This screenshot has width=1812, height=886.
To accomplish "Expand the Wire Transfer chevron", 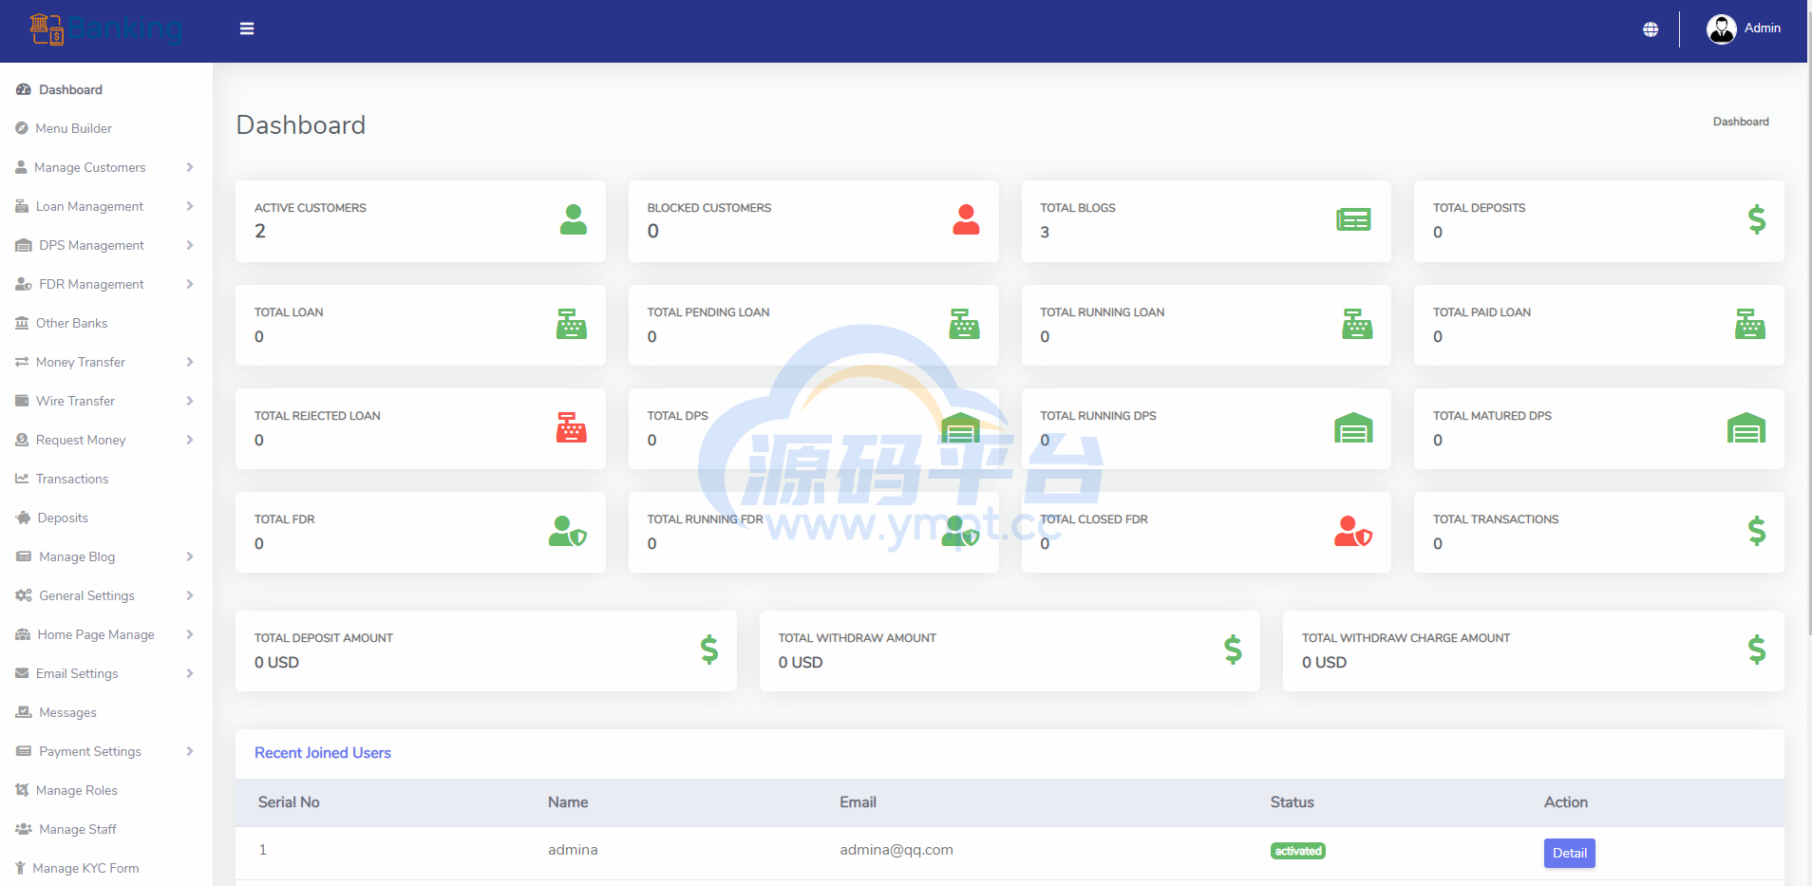I will click(190, 401).
